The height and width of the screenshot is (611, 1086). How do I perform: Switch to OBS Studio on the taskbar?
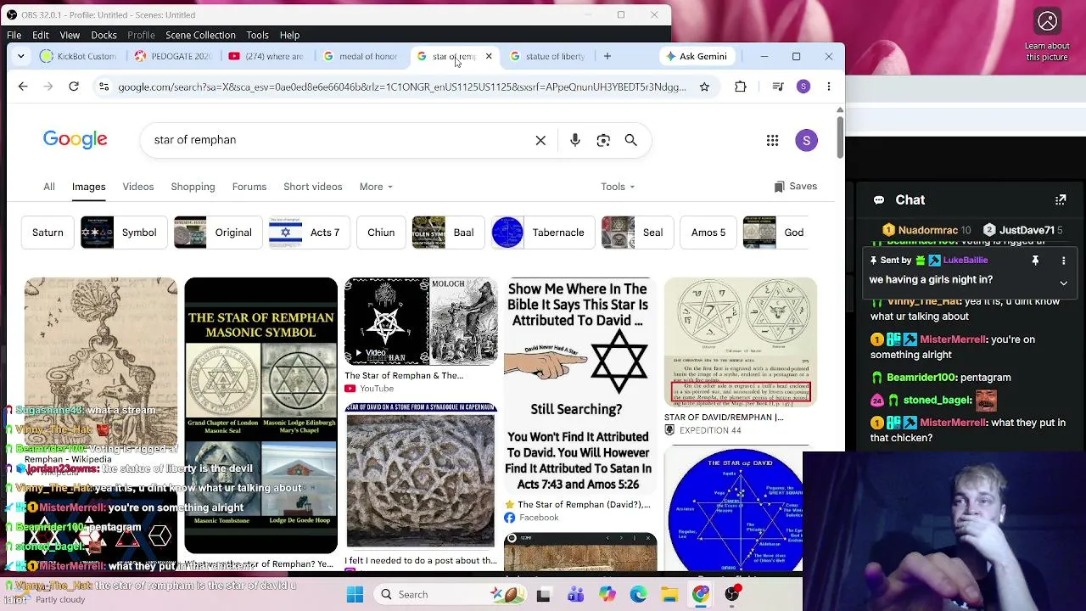pos(732,595)
